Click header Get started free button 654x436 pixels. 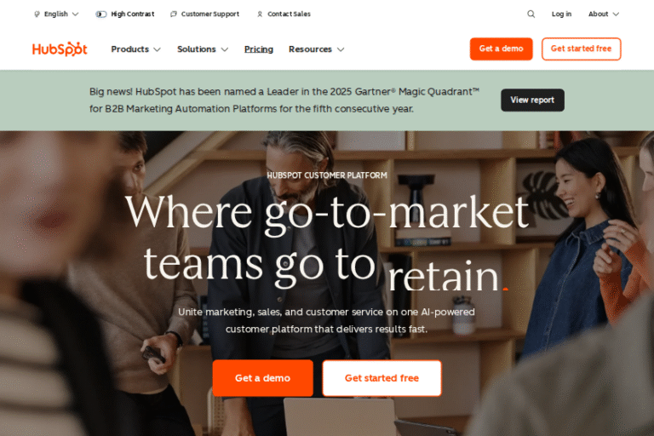coord(581,49)
